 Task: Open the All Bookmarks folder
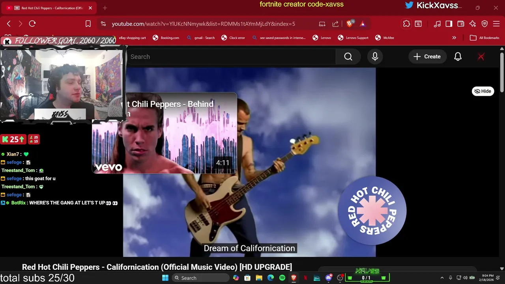click(x=485, y=38)
